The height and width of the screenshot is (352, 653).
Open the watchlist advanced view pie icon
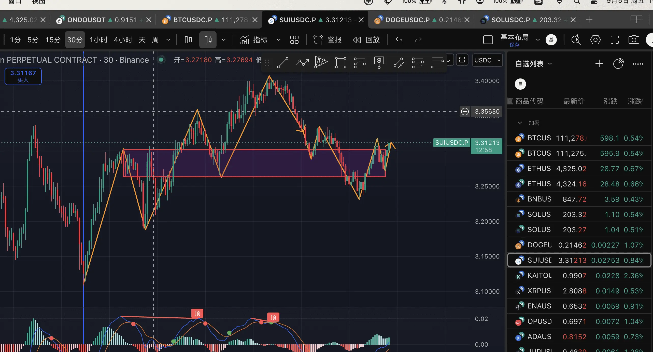pos(618,64)
